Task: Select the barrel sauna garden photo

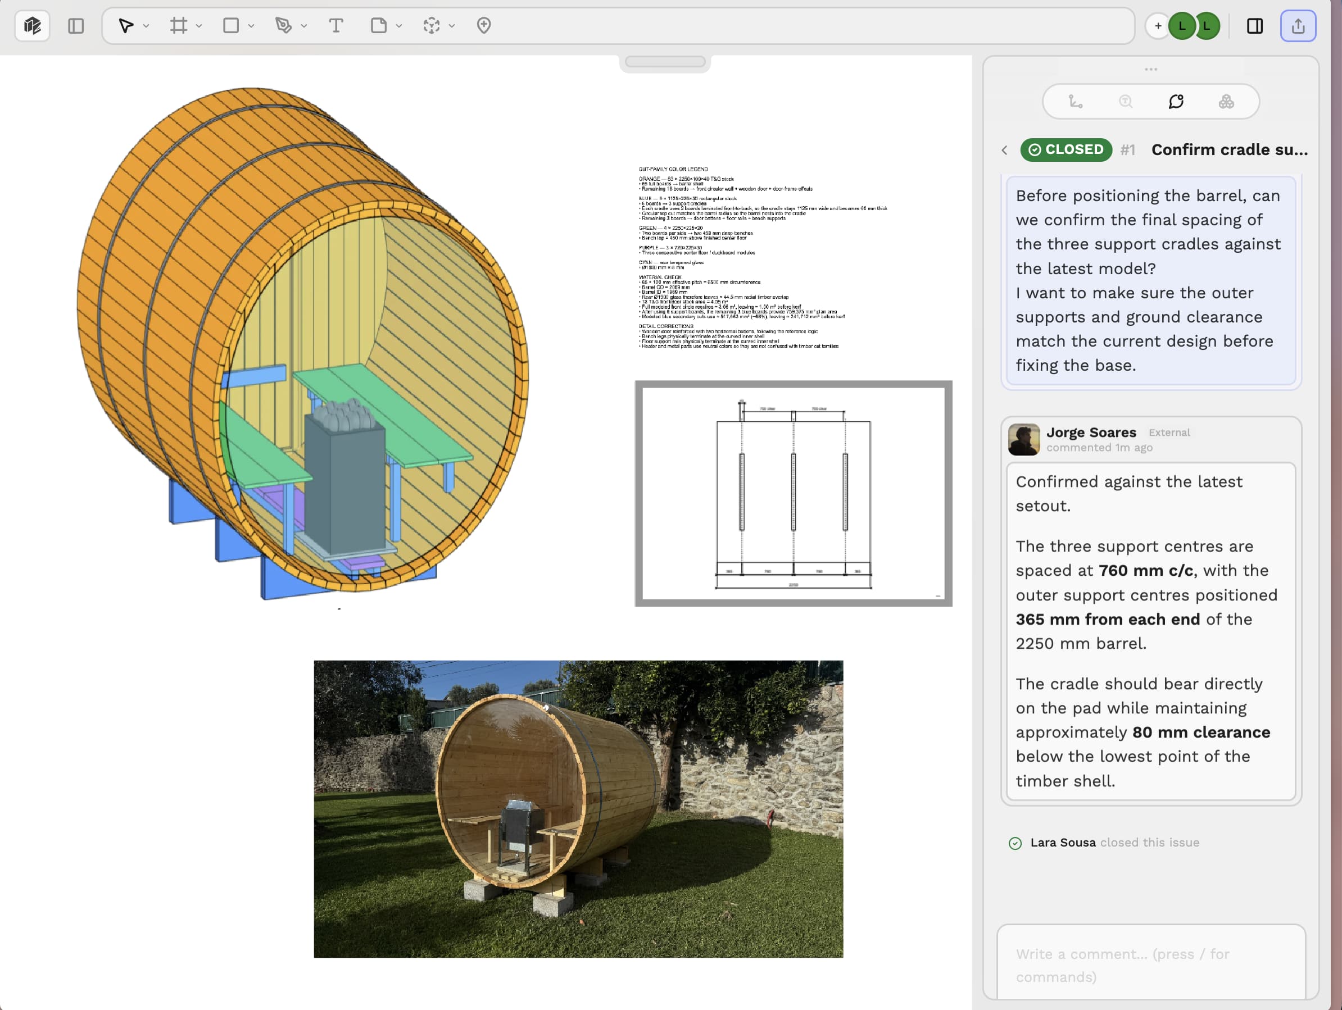Action: 578,808
